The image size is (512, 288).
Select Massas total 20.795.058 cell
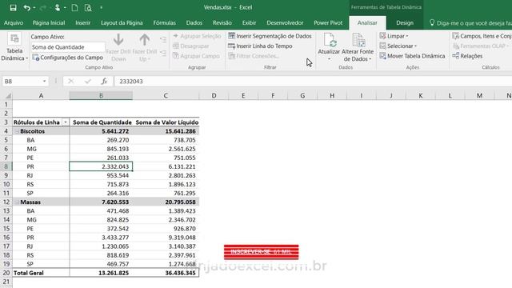[166, 202]
